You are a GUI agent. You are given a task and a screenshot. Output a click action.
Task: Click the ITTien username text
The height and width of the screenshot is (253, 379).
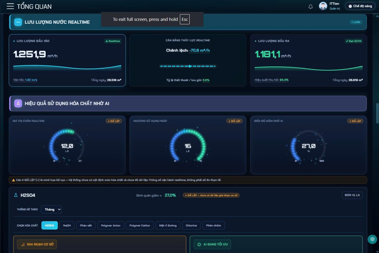pos(334,4)
